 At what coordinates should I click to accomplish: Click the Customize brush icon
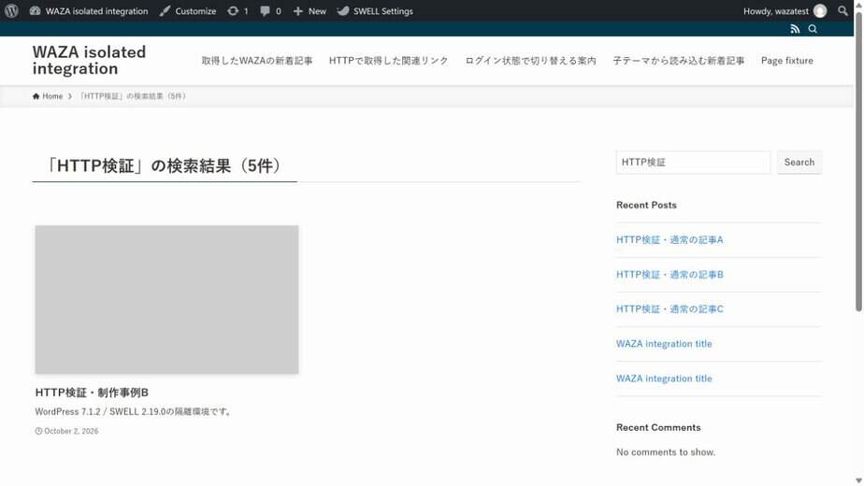click(x=165, y=10)
